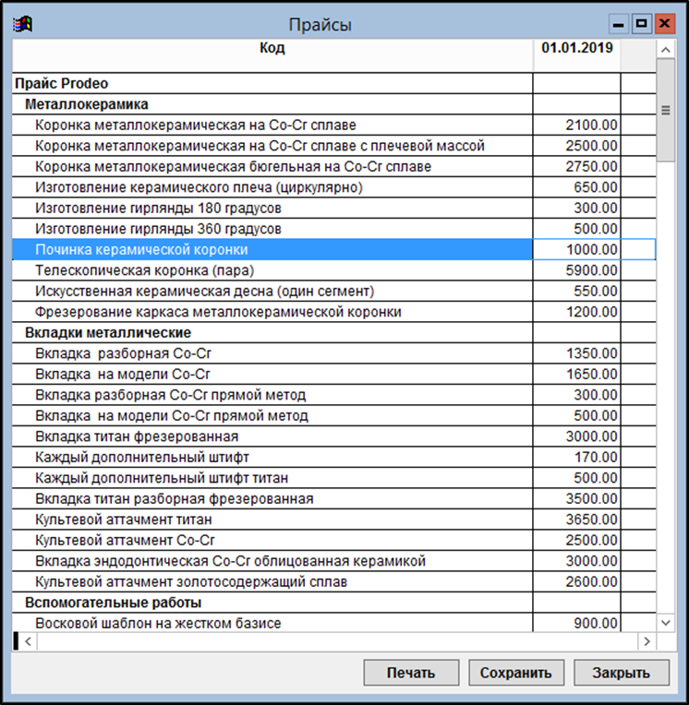Select the Металлокерамика group row

(x=87, y=104)
